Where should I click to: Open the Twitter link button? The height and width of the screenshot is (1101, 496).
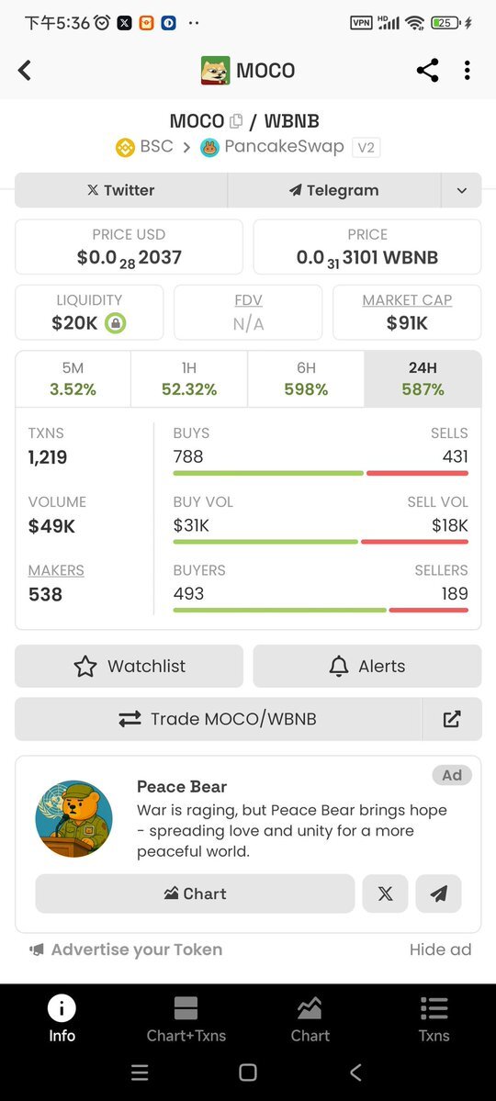(121, 190)
